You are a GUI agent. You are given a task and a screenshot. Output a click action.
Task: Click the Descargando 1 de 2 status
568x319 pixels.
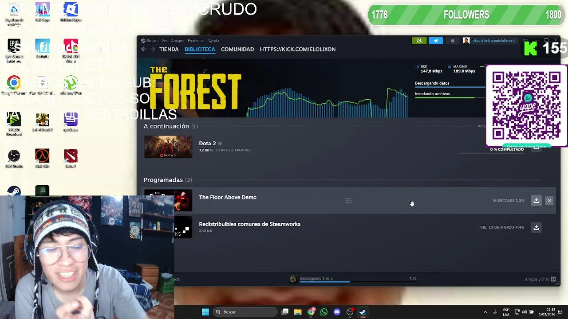pos(316,278)
